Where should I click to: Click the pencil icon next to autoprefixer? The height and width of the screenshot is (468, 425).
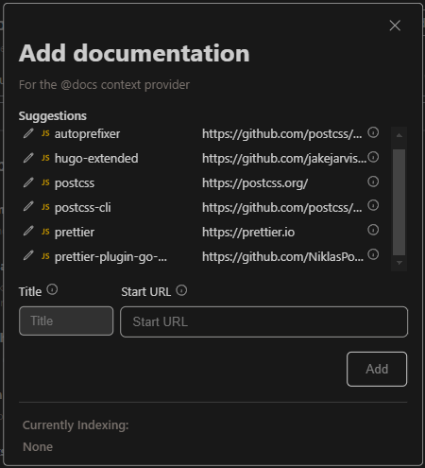click(28, 133)
